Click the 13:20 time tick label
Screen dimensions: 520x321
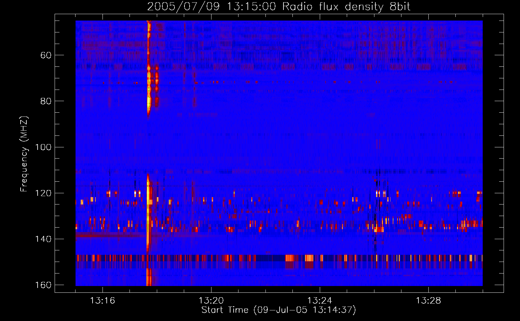pyautogui.click(x=211, y=301)
